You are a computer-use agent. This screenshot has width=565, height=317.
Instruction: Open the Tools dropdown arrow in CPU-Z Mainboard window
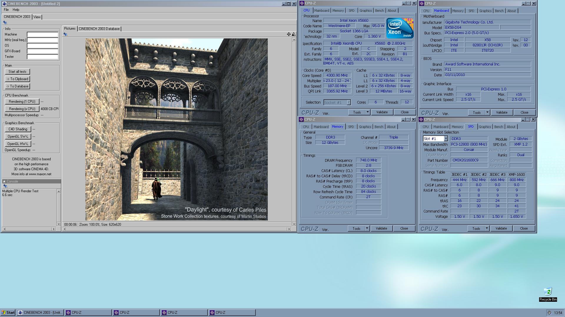coord(487,112)
